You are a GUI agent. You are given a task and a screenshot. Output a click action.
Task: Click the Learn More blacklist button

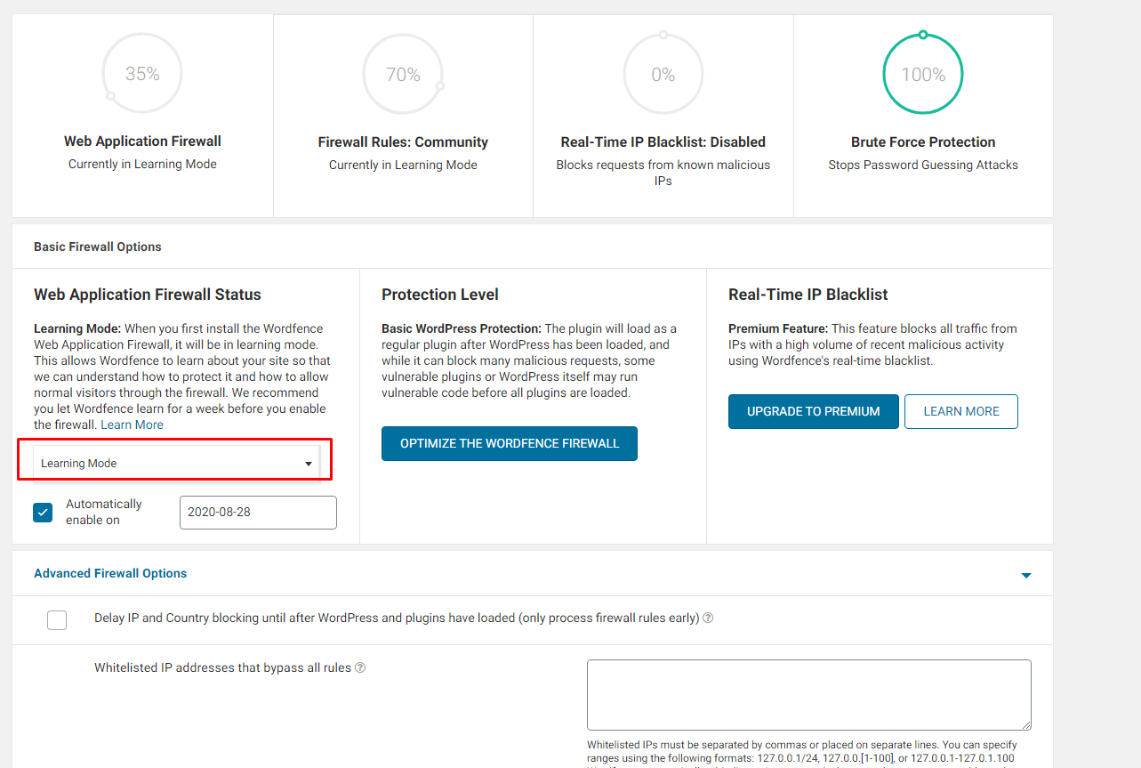tap(961, 411)
